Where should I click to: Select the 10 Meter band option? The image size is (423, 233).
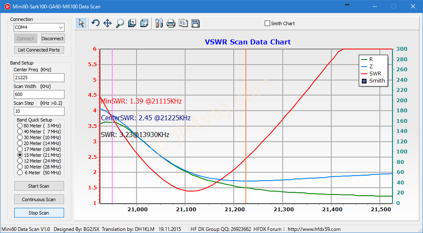[39, 167]
